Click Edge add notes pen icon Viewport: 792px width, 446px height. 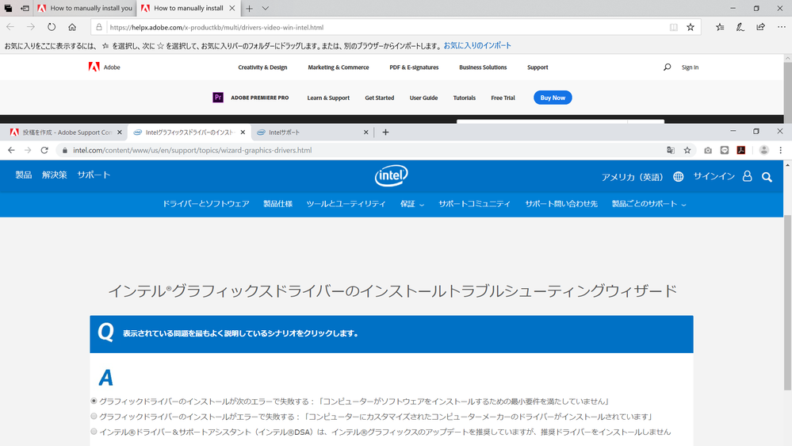tap(740, 27)
